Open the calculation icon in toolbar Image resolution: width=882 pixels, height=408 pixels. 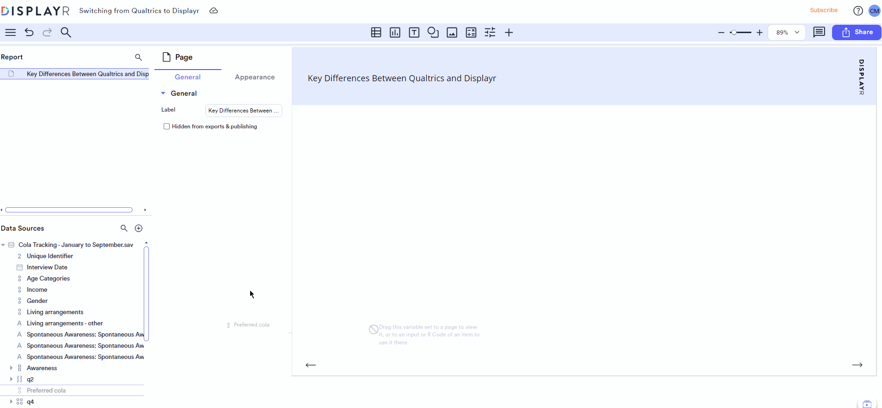pos(471,32)
